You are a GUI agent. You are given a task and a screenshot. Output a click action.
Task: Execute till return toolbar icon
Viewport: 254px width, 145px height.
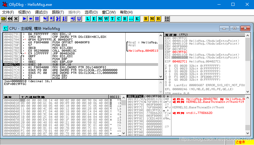73,19
